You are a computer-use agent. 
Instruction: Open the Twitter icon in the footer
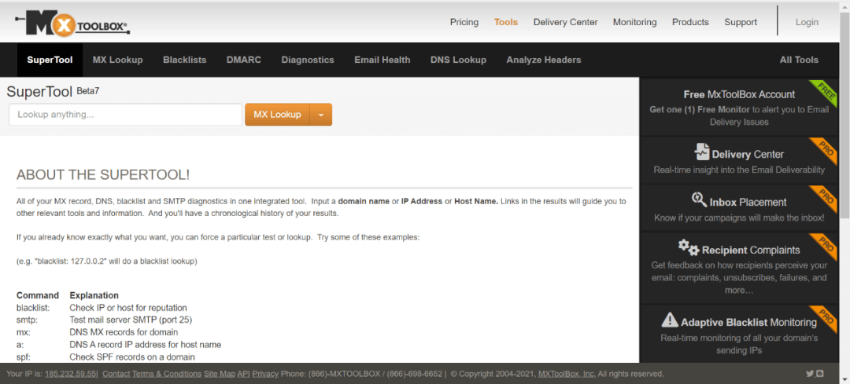(810, 374)
